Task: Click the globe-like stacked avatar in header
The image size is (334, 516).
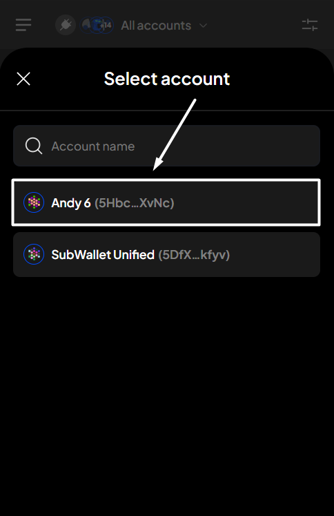Action: [97, 26]
